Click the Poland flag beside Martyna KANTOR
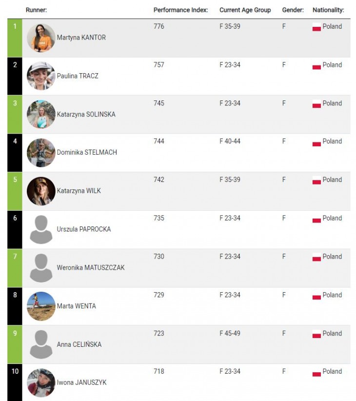The image size is (356, 401). pos(316,27)
